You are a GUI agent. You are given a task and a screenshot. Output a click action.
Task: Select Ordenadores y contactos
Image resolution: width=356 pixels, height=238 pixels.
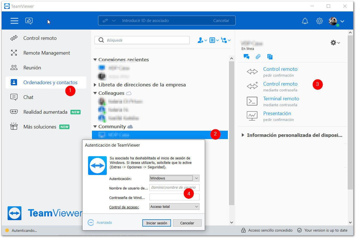(x=46, y=82)
